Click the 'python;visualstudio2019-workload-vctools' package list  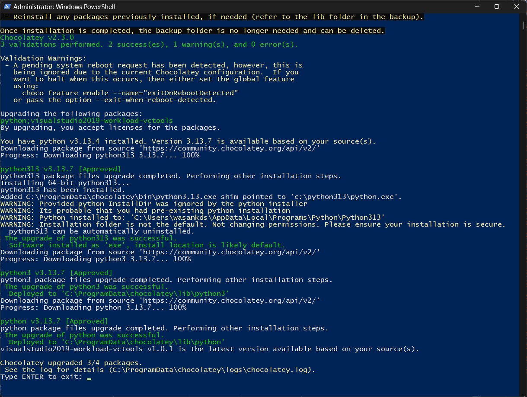click(x=86, y=121)
